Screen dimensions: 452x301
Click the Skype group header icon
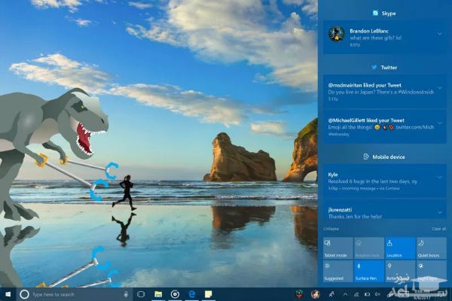[375, 13]
